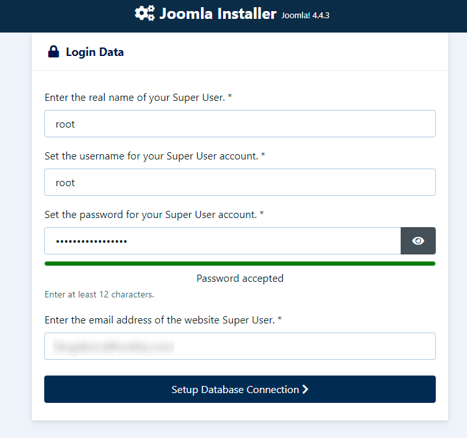Click the Joomla! 4.4.3 version label
This screenshot has height=438, width=467.
click(305, 15)
